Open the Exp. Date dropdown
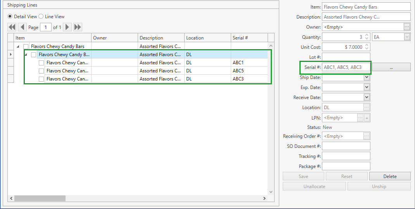This screenshot has height=209, width=415. click(367, 87)
